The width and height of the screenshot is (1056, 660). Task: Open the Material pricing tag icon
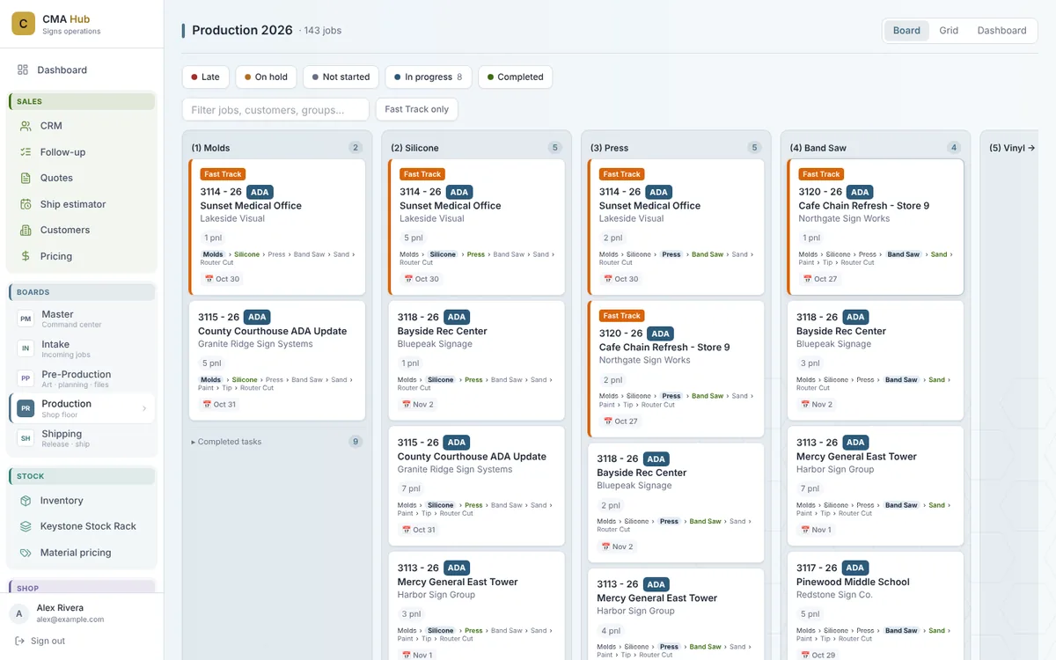[26, 553]
